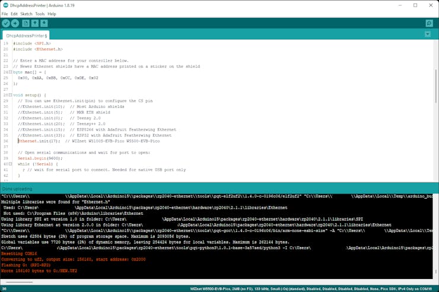Image resolution: width=439 pixels, height=292 pixels.
Task: Click 'Multiple libraries were found' console line
Action: [55, 202]
